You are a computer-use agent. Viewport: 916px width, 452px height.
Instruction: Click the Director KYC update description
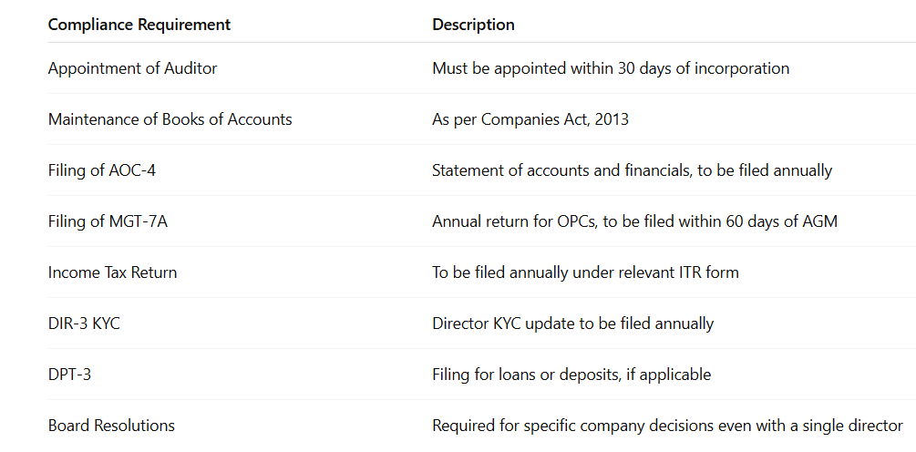[x=573, y=324]
